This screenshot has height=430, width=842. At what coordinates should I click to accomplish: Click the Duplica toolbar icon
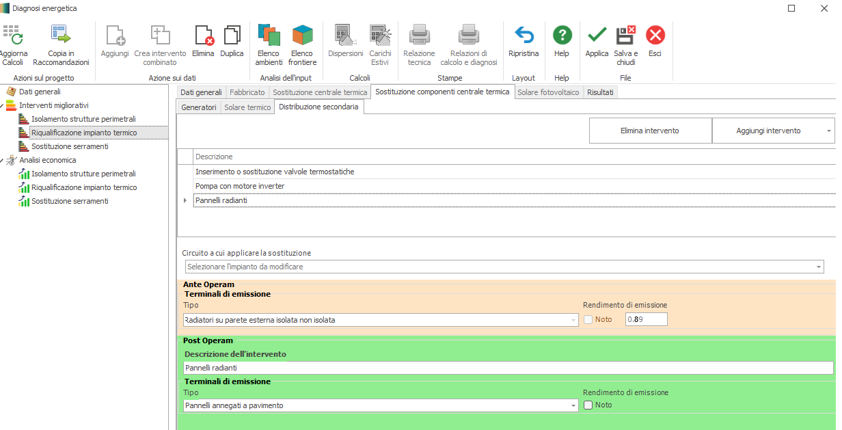click(232, 36)
